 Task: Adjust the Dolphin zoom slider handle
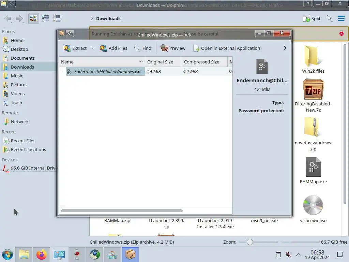coord(250,242)
